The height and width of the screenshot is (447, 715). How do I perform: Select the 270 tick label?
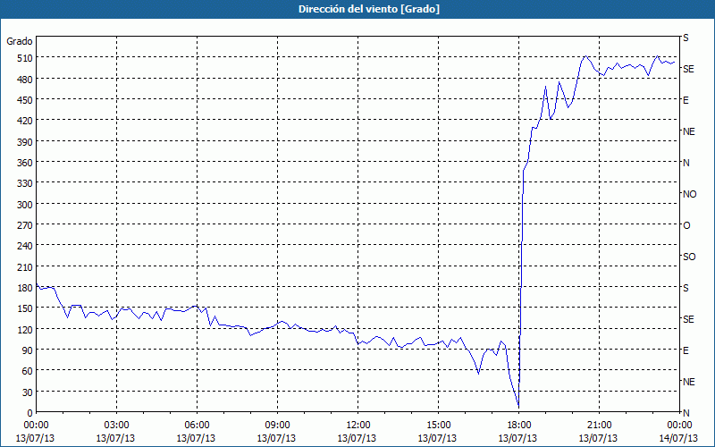click(25, 225)
